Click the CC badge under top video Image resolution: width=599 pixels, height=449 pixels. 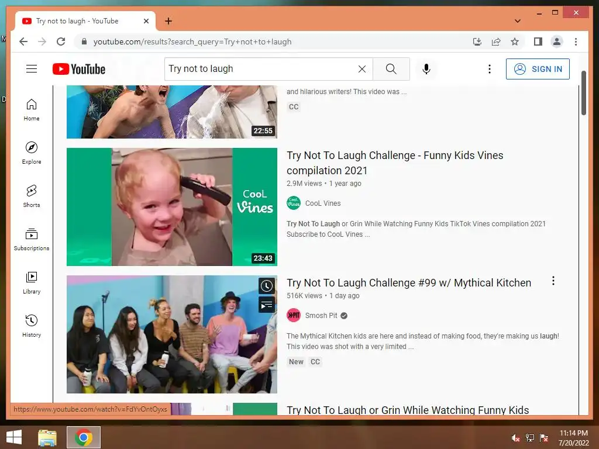(x=294, y=107)
